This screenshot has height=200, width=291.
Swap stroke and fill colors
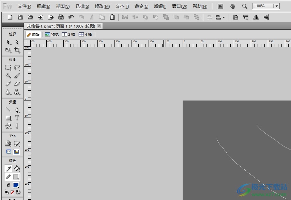coord(18,192)
